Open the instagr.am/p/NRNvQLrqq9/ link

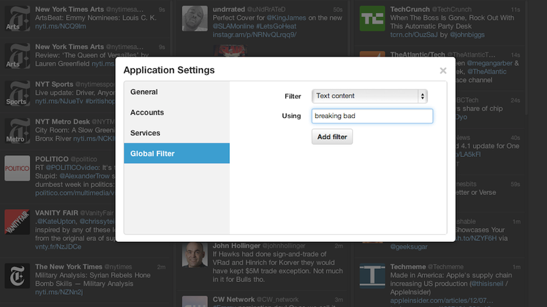(x=254, y=35)
